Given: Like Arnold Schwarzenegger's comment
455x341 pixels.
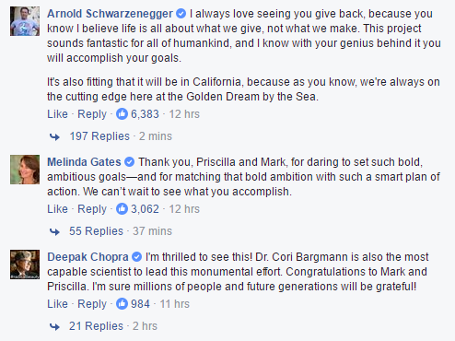Looking at the screenshot, I should click(57, 114).
